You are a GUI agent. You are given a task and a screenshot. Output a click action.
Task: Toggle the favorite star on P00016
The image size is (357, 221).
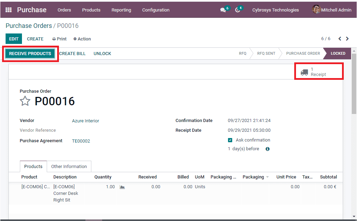coord(25,101)
